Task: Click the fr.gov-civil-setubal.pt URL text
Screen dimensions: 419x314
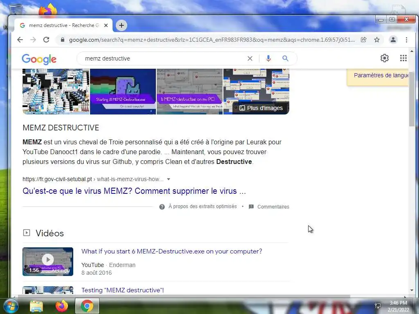Action: click(x=57, y=179)
